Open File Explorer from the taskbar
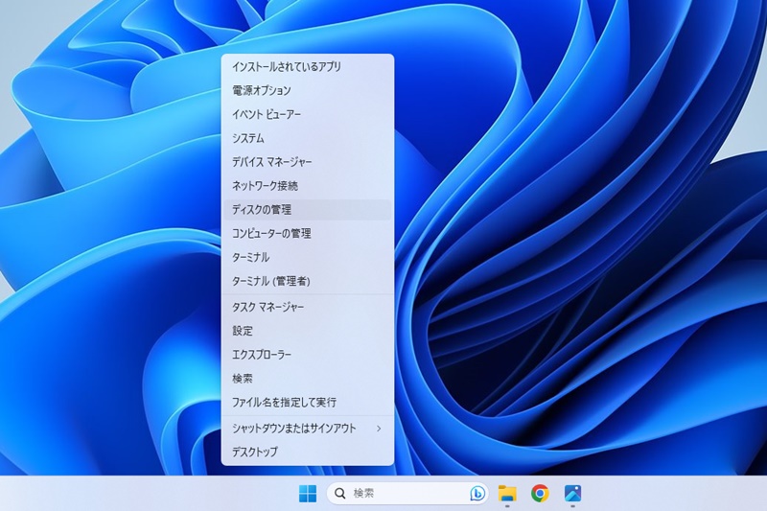Image resolution: width=767 pixels, height=511 pixels. [507, 494]
